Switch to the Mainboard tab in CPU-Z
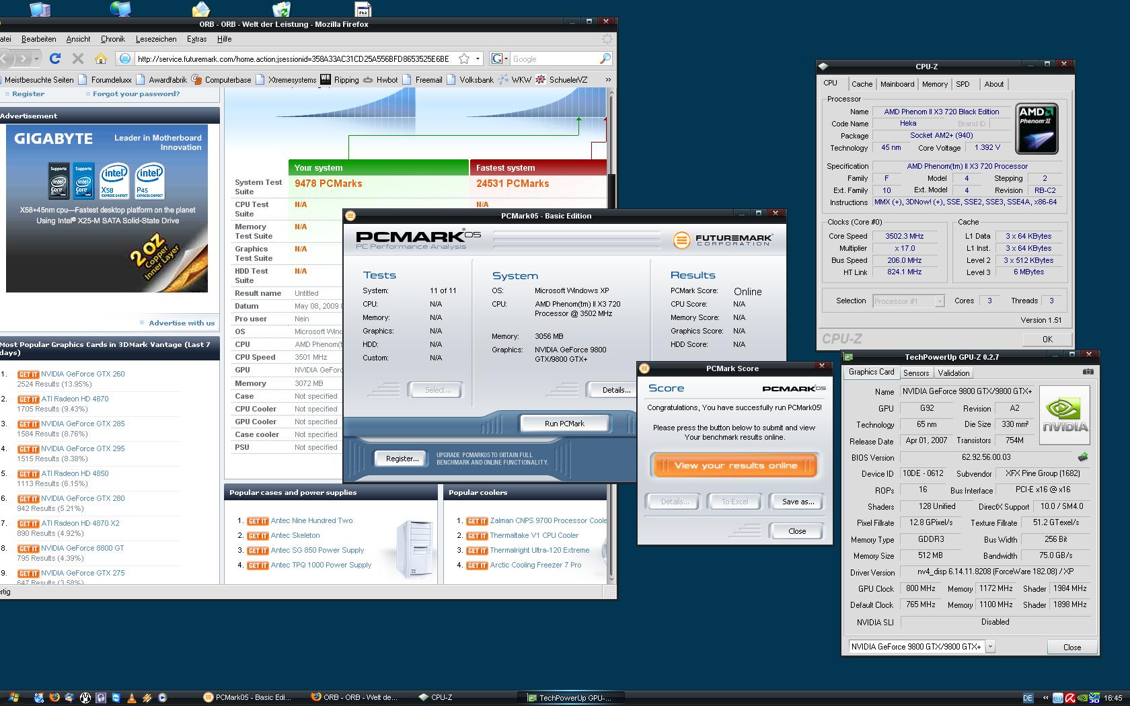 point(897,84)
